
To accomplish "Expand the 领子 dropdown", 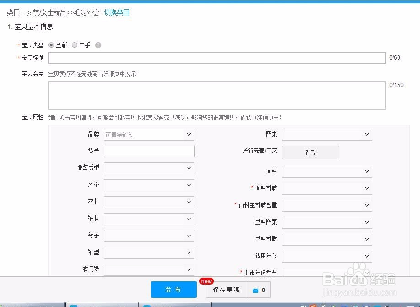I will (149, 236).
